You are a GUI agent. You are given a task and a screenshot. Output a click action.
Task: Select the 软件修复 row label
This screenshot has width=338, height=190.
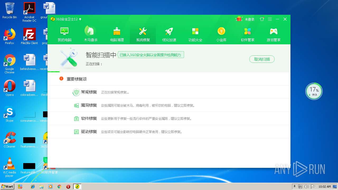click(x=89, y=118)
